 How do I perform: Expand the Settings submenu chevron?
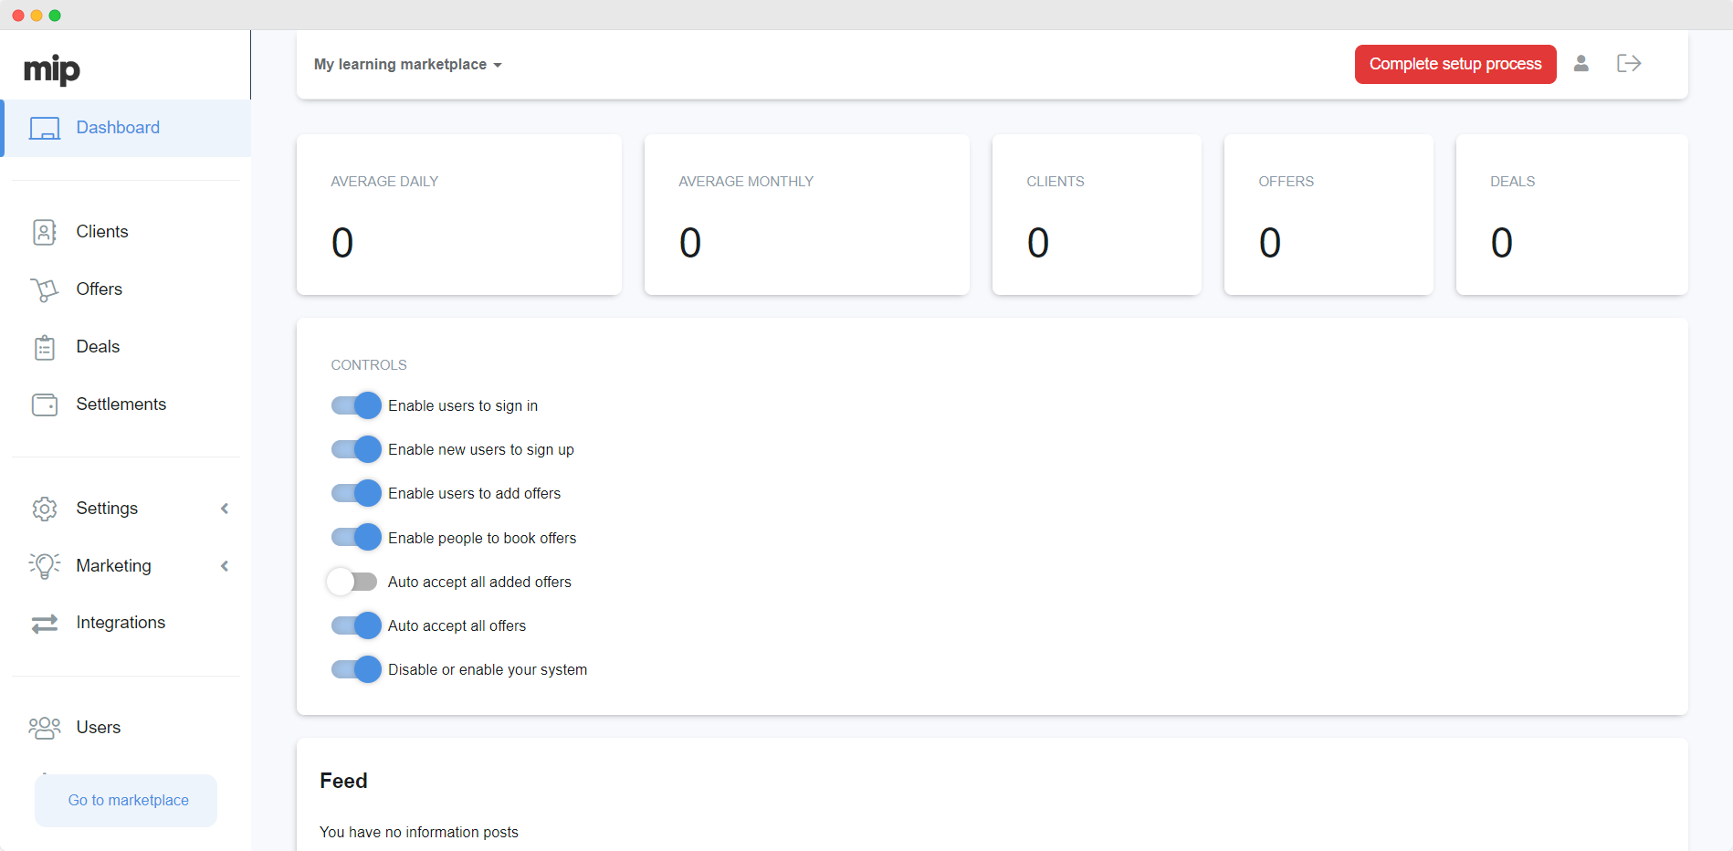tap(225, 509)
